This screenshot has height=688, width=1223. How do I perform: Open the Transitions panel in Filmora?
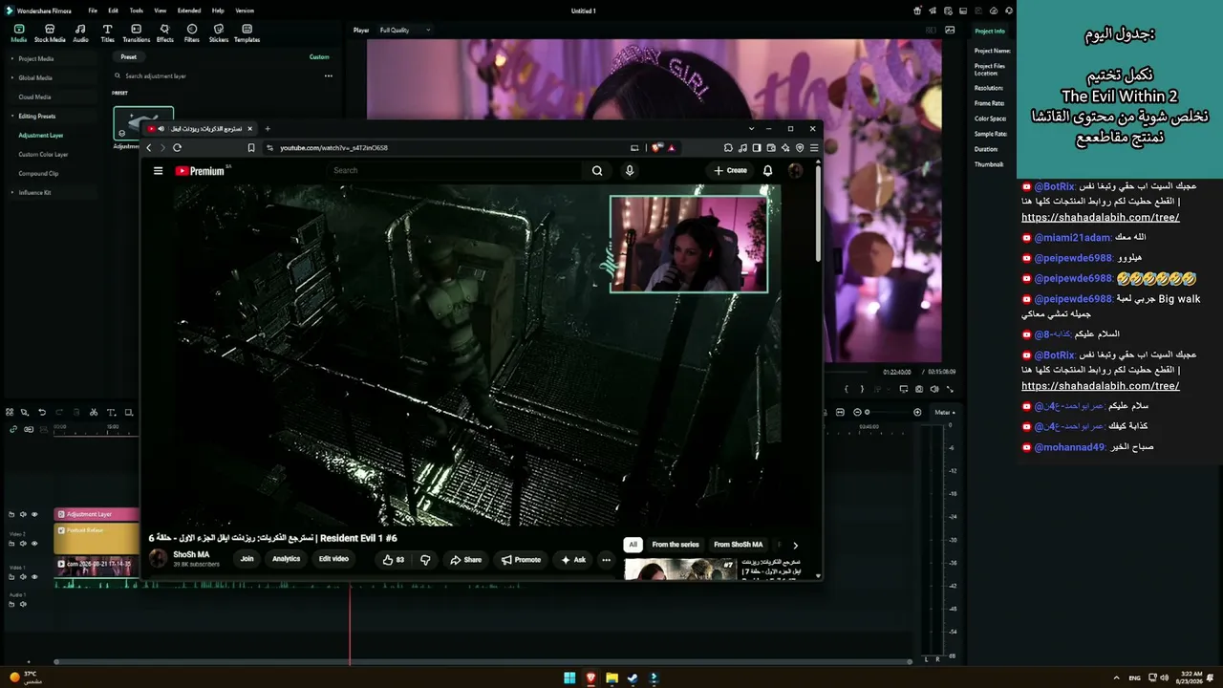[x=136, y=33]
